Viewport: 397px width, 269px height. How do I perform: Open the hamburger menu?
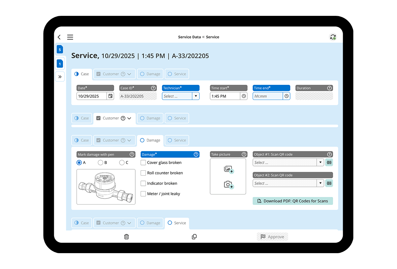click(x=70, y=37)
